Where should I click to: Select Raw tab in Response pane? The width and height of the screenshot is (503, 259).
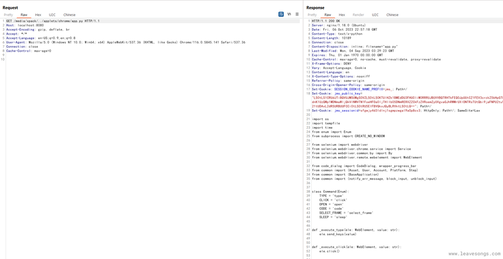(328, 14)
